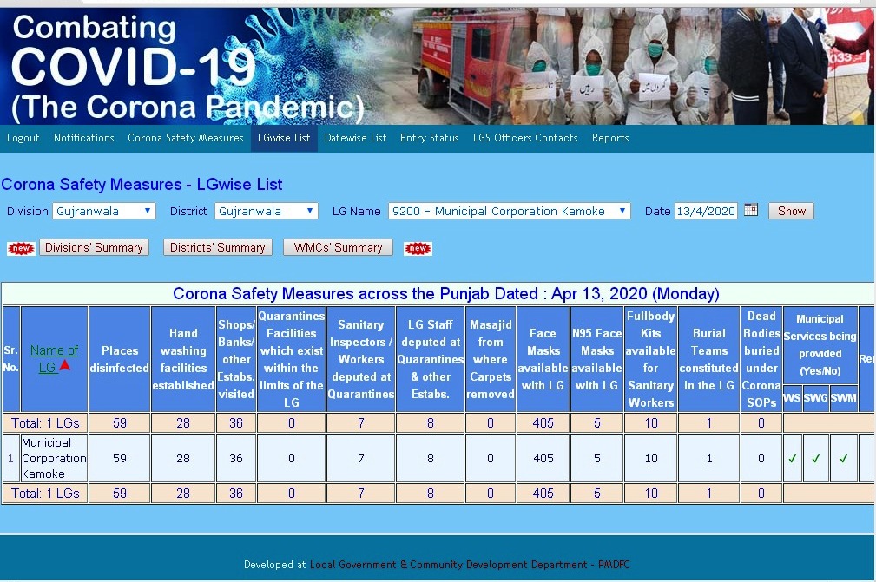Click the WS green checkmark for Kamoke

click(792, 459)
